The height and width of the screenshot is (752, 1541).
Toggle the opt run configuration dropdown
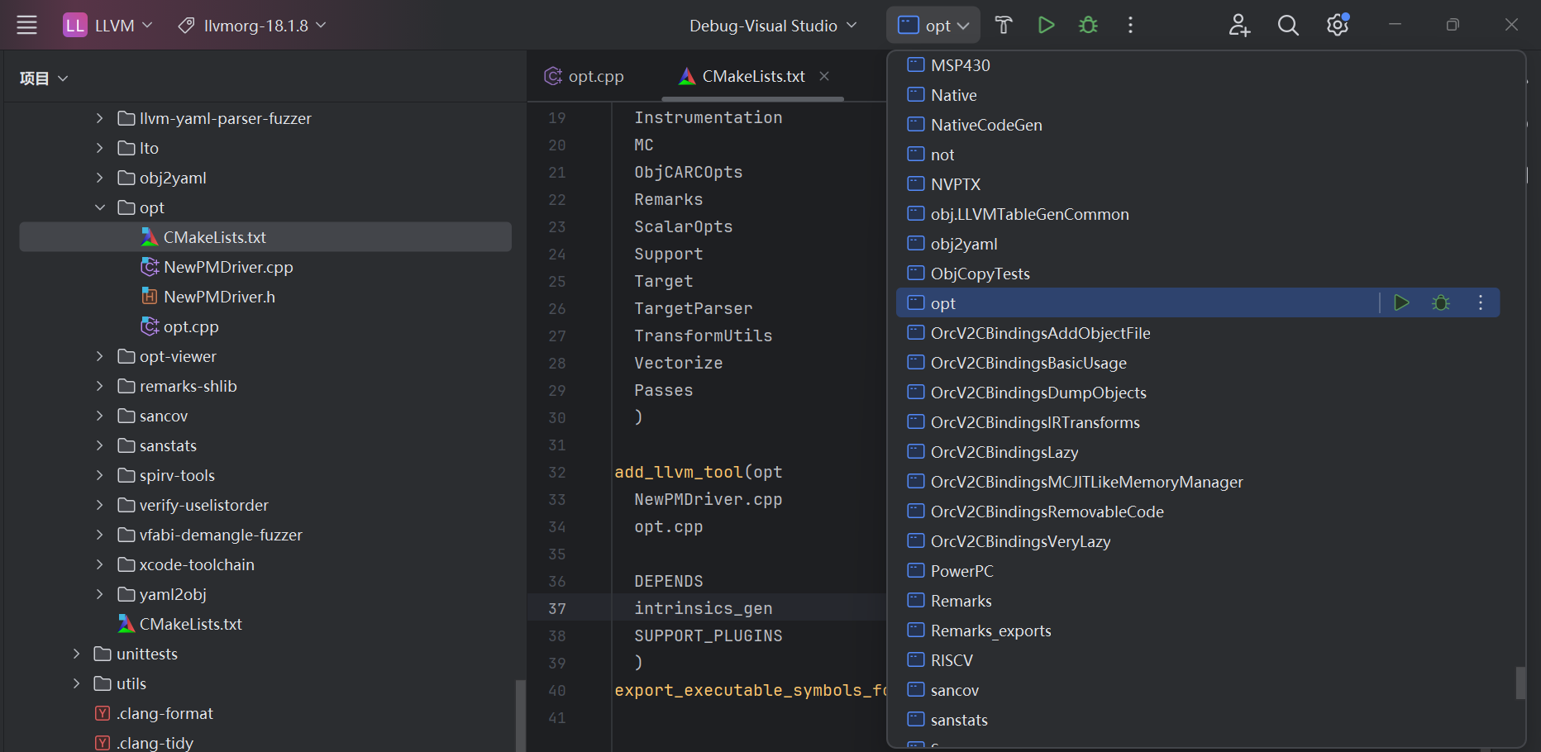click(x=933, y=26)
